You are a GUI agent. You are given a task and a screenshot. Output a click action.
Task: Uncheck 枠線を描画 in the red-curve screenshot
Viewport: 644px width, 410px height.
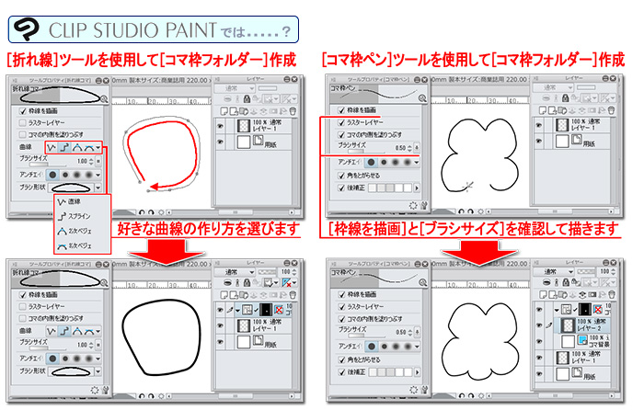coord(23,111)
